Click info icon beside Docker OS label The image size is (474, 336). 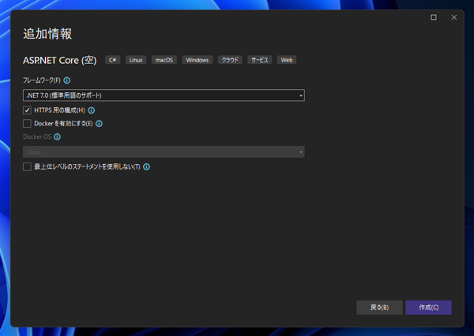click(x=57, y=136)
